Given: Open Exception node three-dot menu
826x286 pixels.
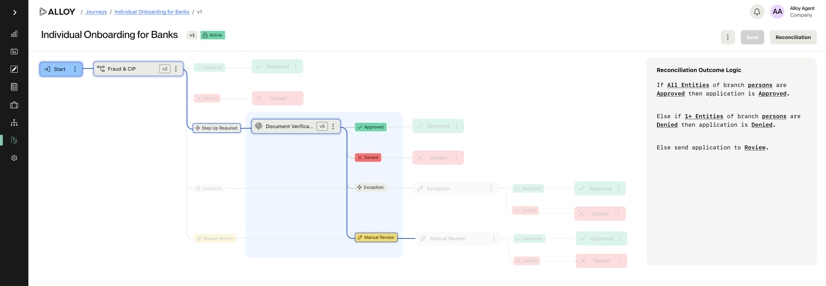Looking at the screenshot, I should point(491,188).
